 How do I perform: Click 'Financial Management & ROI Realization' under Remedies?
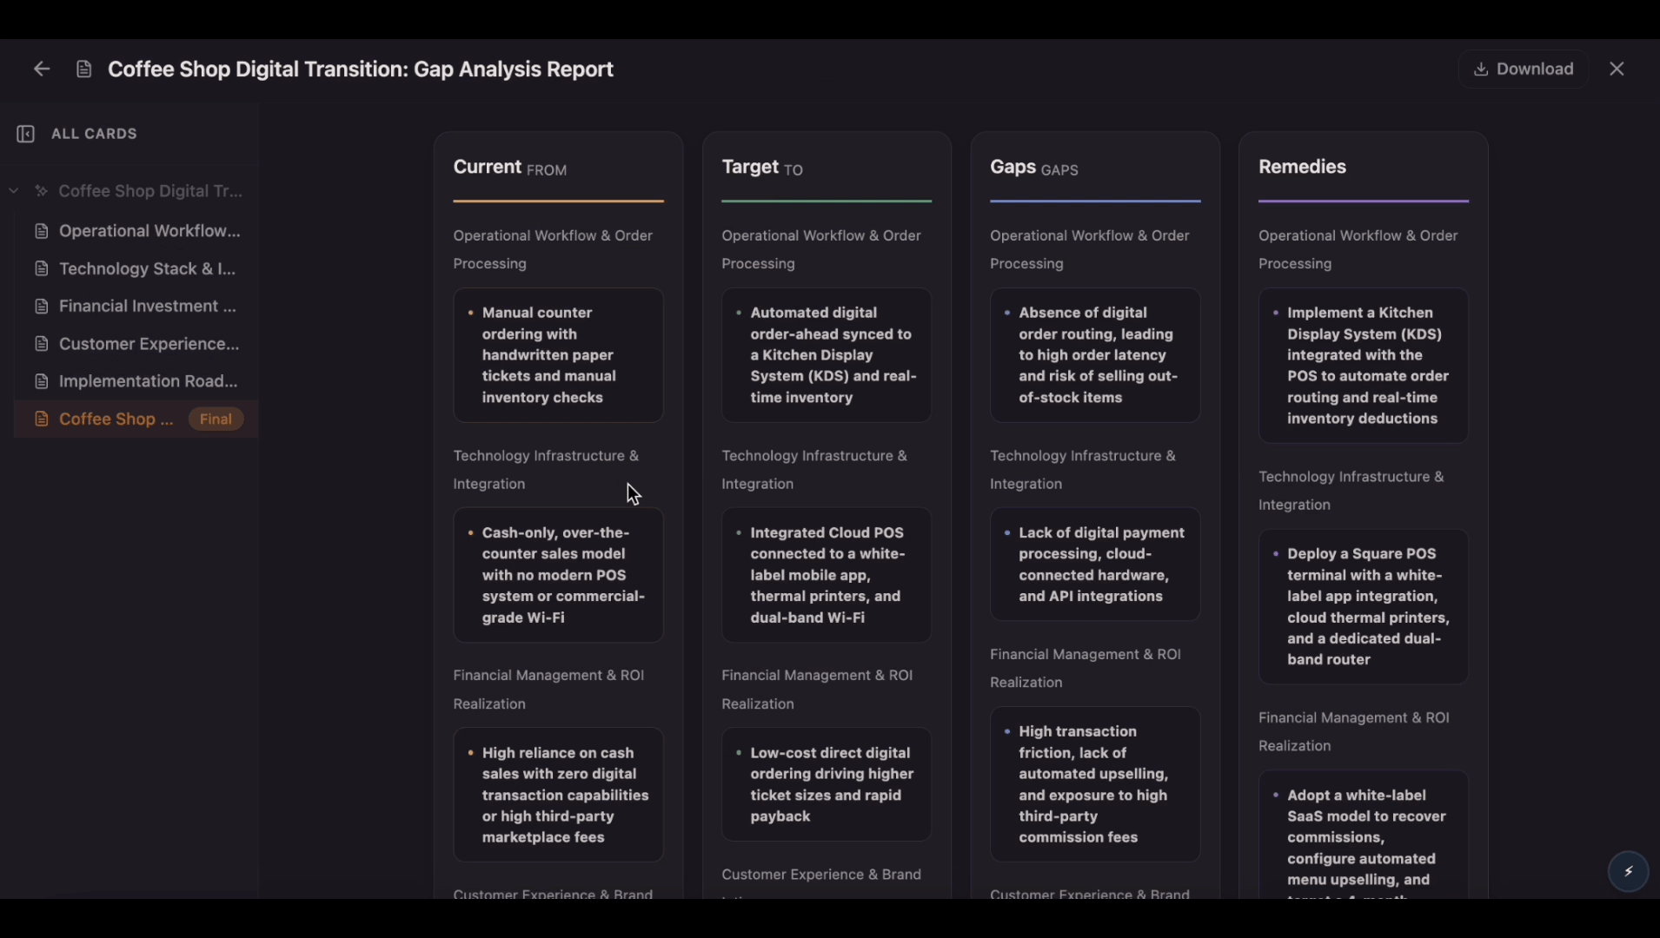(1354, 731)
